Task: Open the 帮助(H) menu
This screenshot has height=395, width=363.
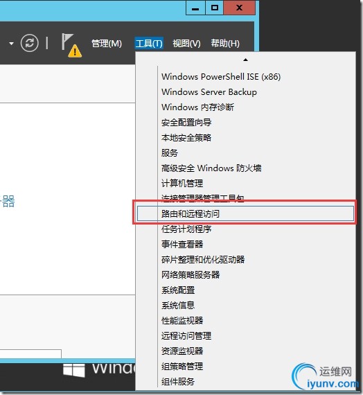Action: [225, 44]
